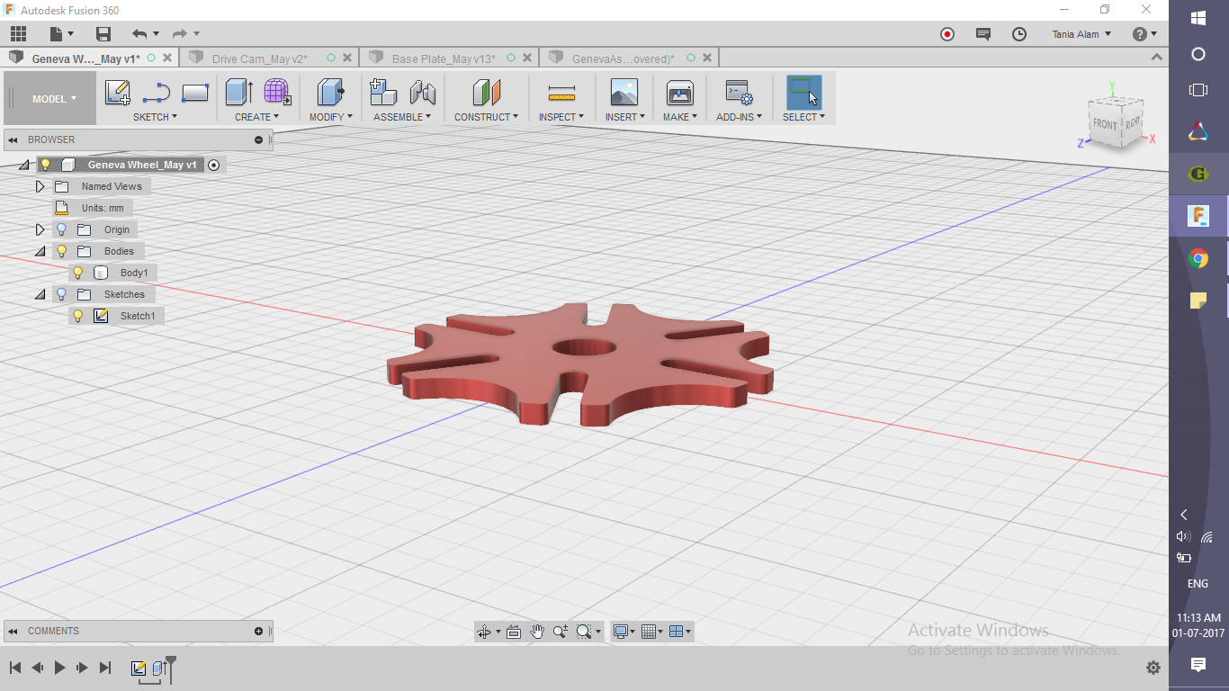This screenshot has height=691, width=1229.
Task: Open timeline settings gear icon
Action: point(1153,668)
